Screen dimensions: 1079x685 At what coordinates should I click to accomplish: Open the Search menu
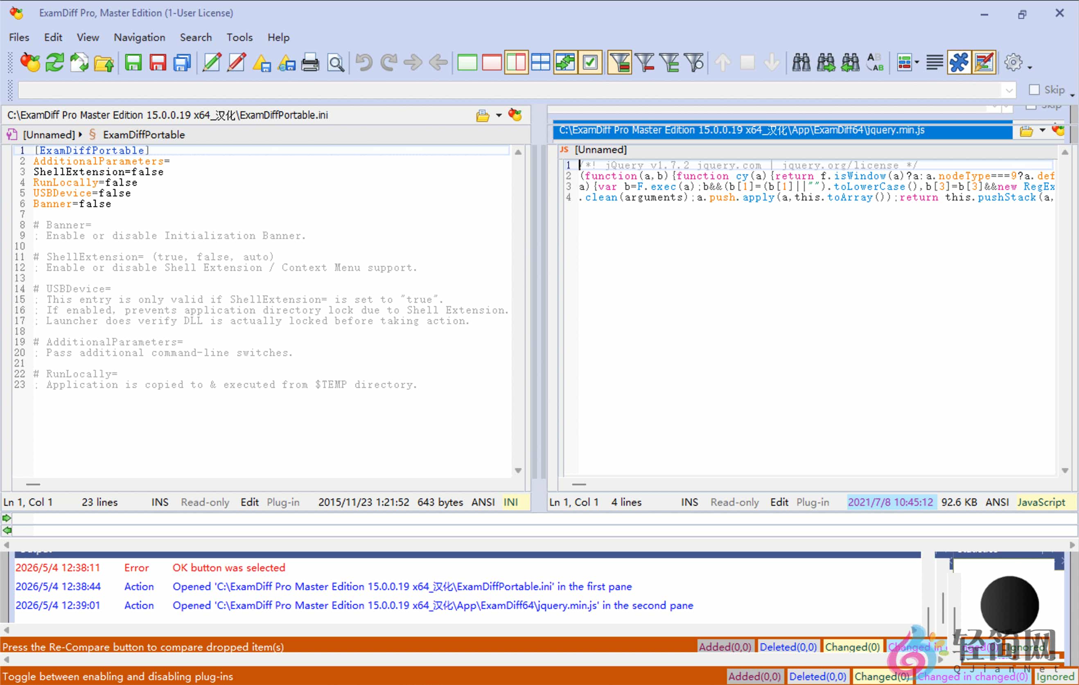tap(196, 37)
